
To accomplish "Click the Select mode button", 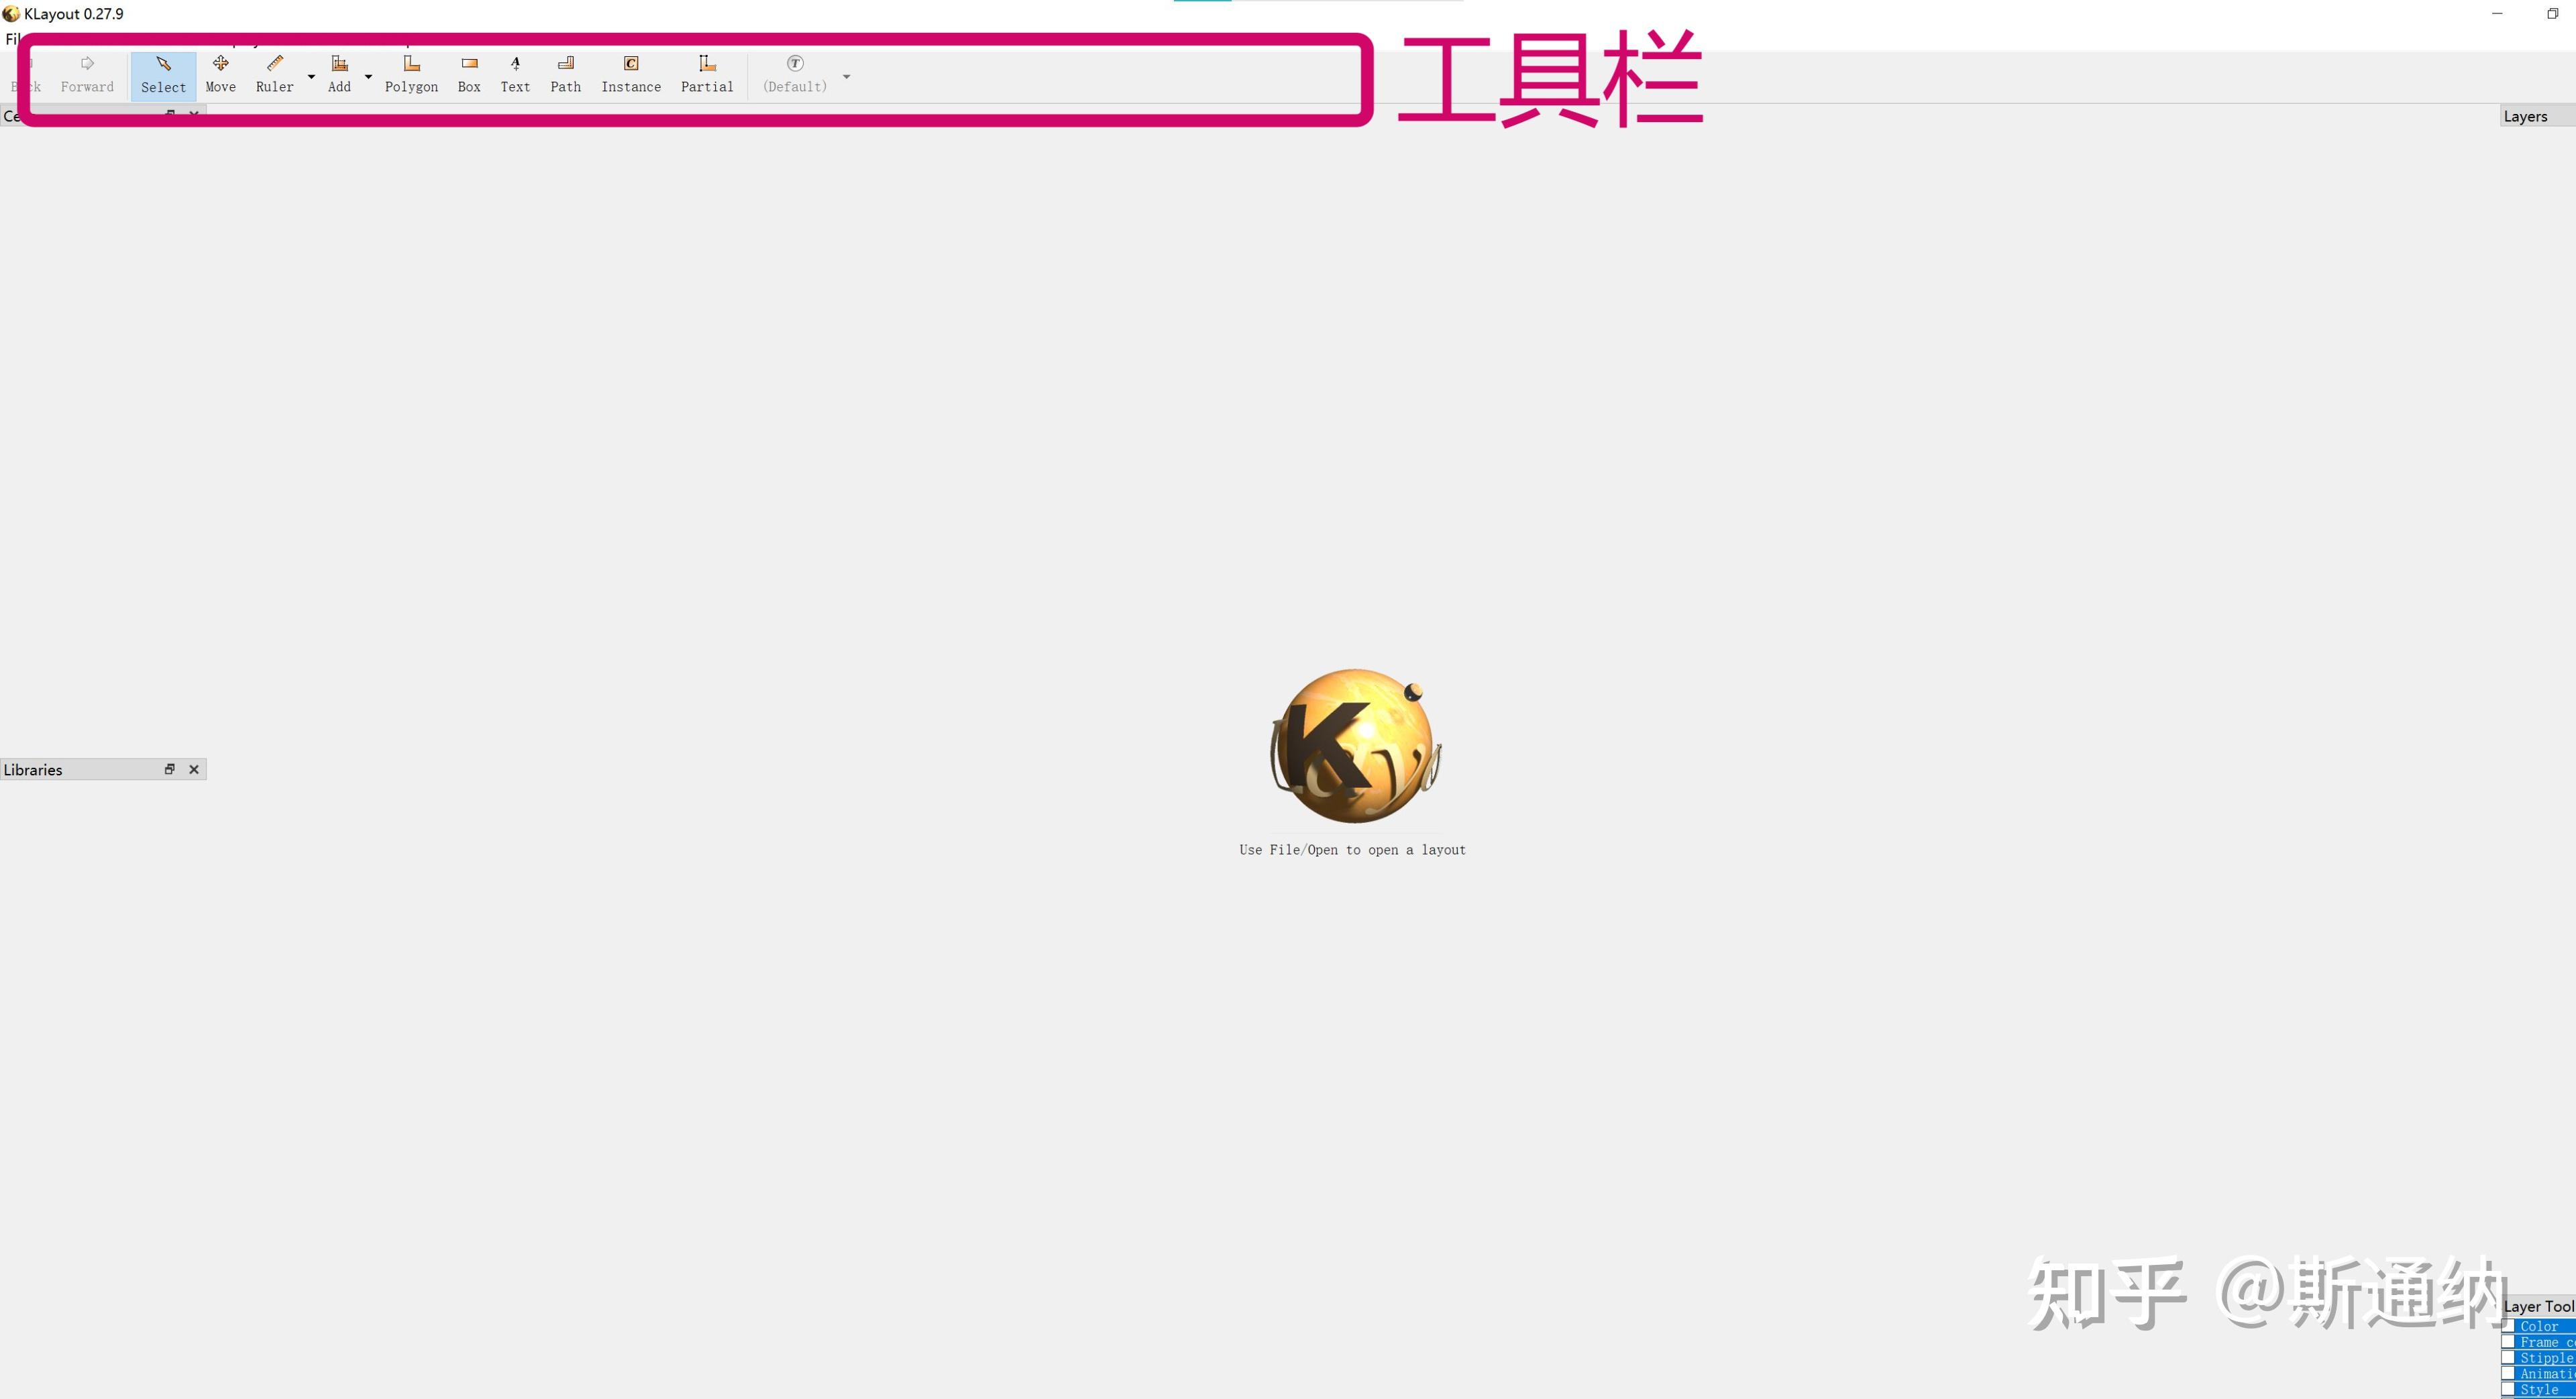I will (163, 74).
